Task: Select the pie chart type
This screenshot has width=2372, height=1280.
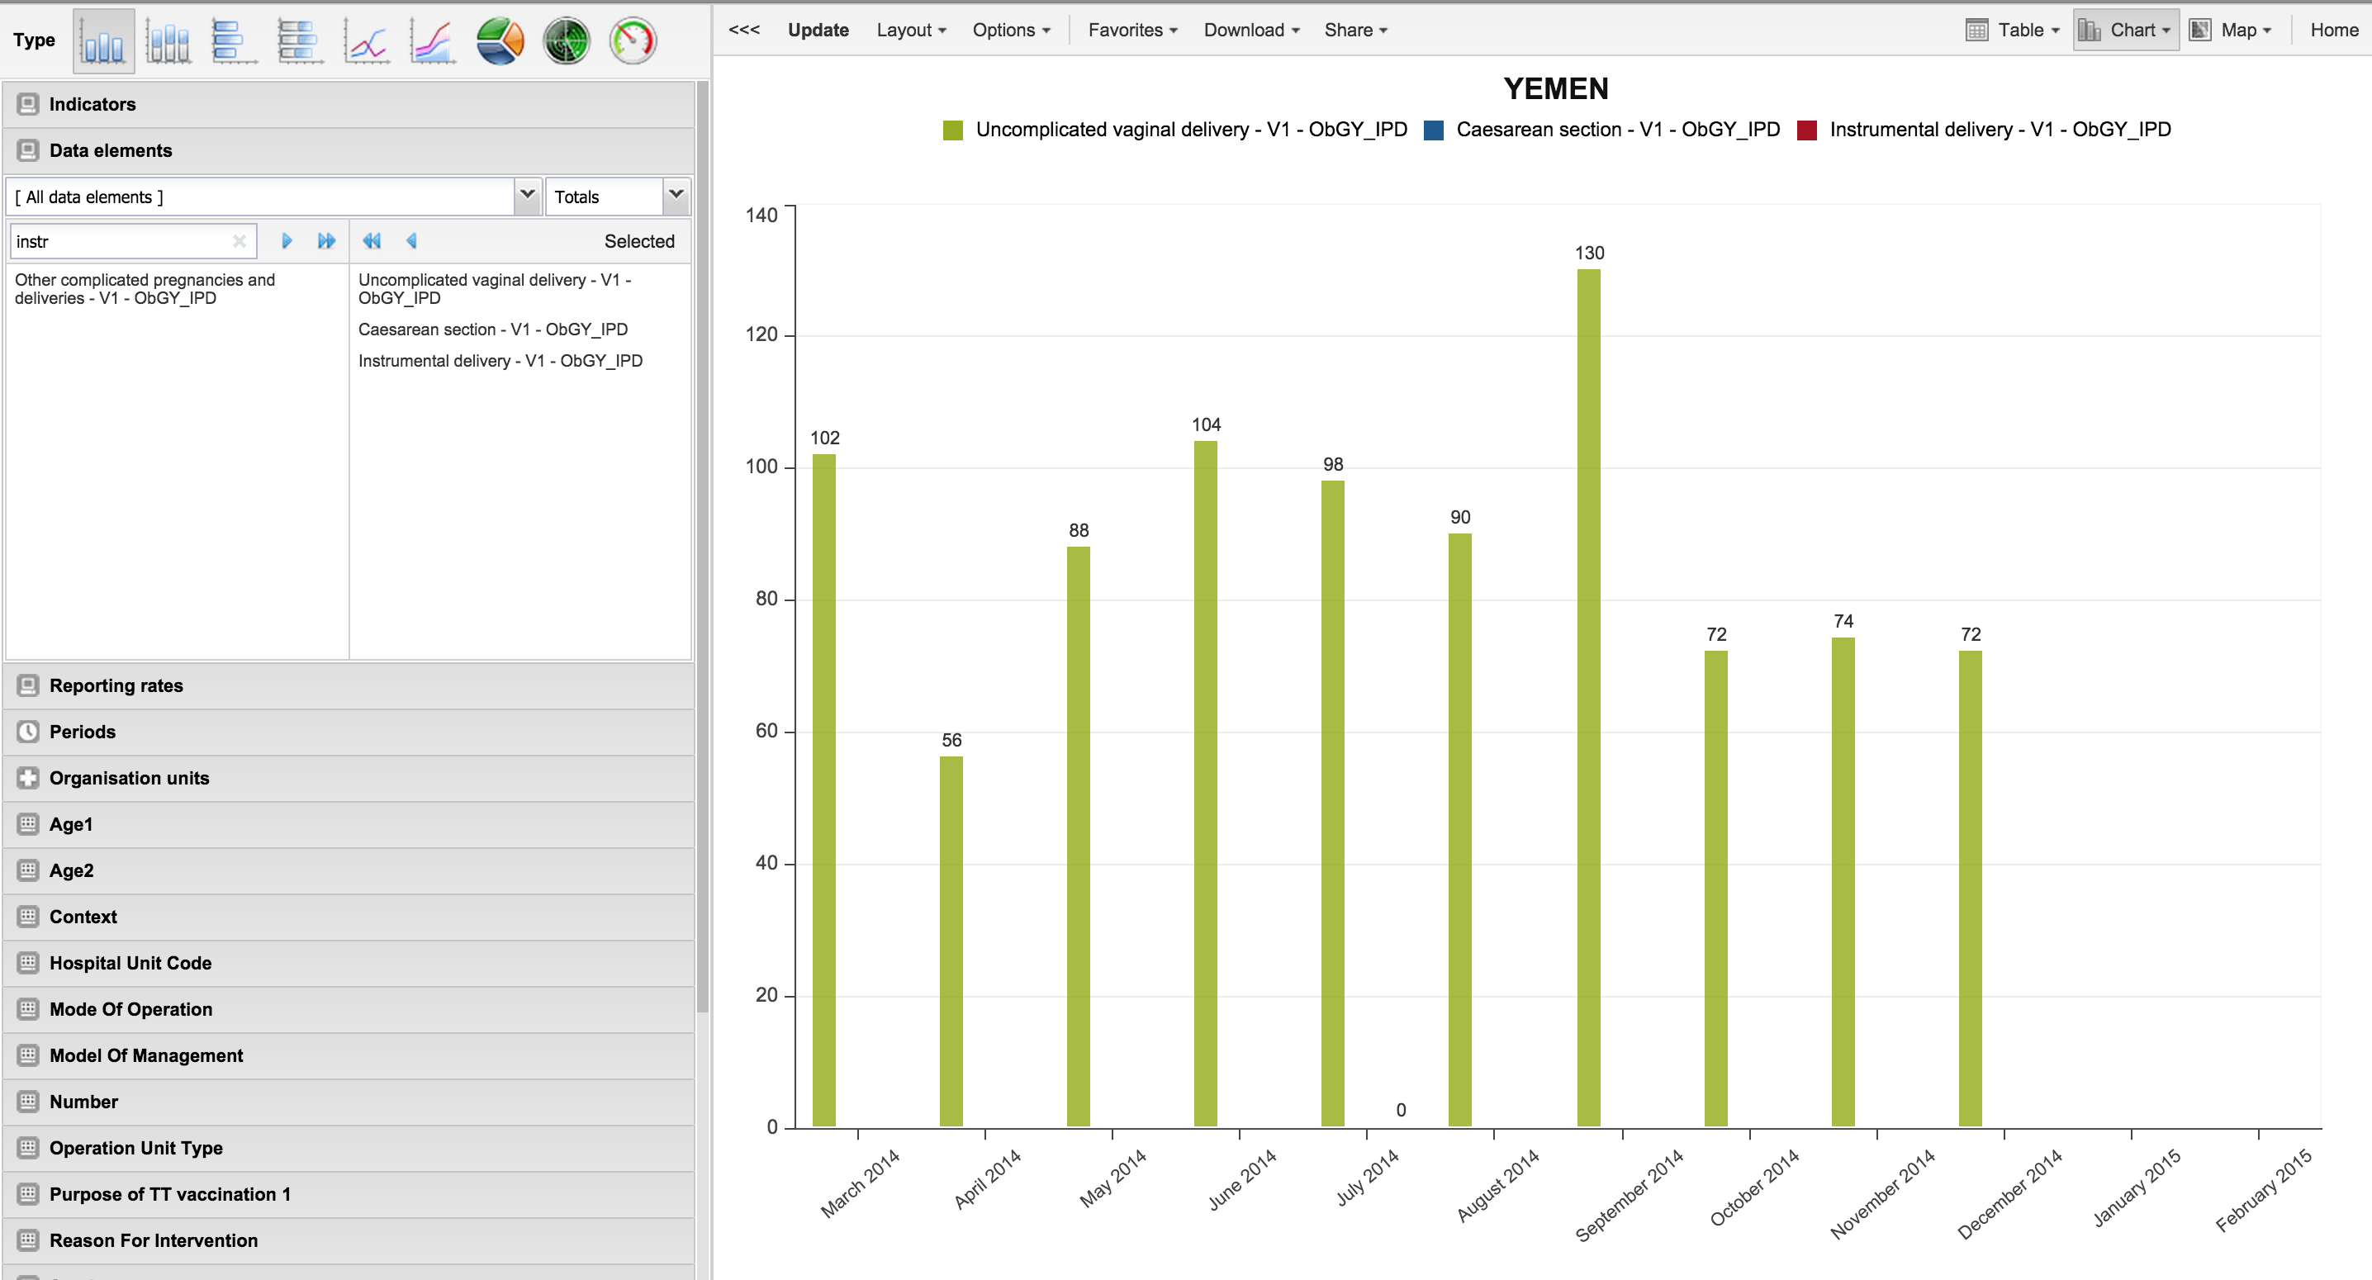Action: (500, 41)
